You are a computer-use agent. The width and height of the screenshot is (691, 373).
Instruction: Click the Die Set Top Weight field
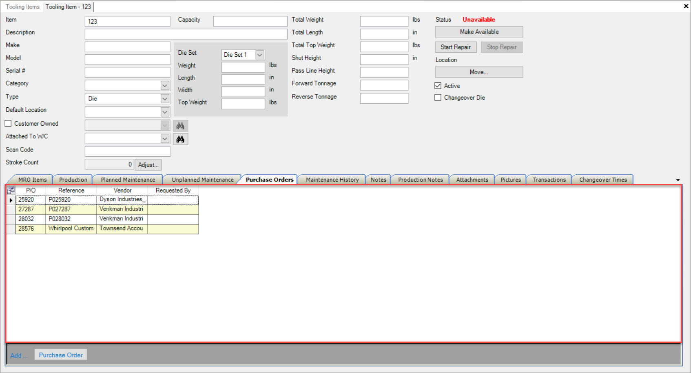243,104
